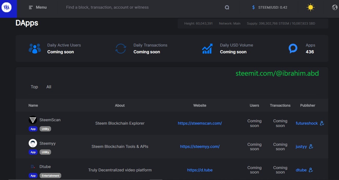Viewport: 339px width, 180px height.
Task: Click the Steemyy avatar logo
Action: pos(33,143)
